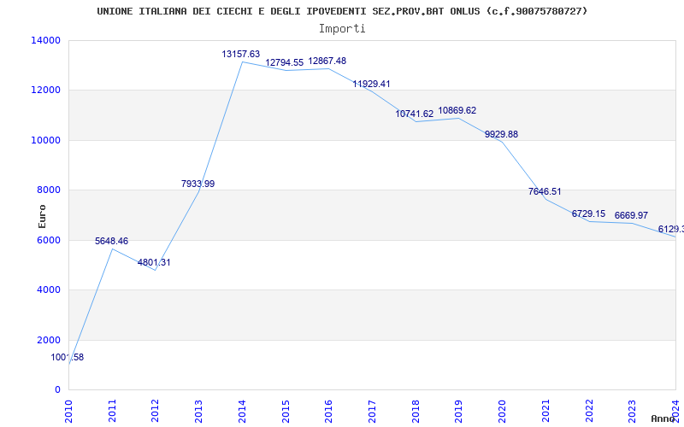Viewport: 684px width, 427px height.
Task: Click the 2014 x-axis year label
Action: pyautogui.click(x=242, y=411)
